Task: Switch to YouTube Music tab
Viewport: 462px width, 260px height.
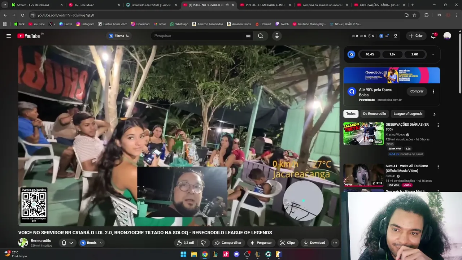Action: pos(94,5)
